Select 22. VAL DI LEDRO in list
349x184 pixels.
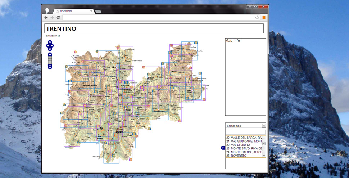[244, 145]
